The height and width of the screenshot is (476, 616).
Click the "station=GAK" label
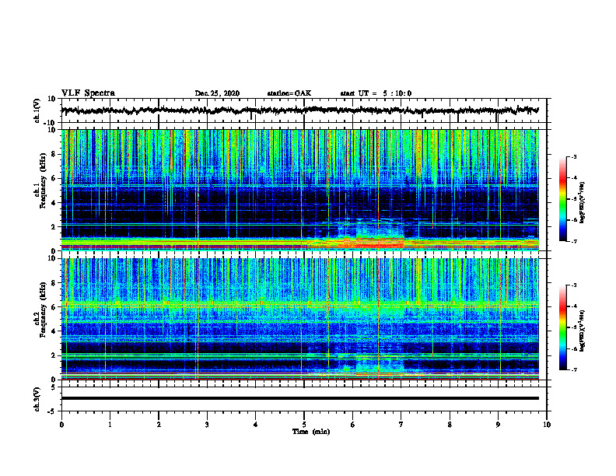pyautogui.click(x=289, y=93)
